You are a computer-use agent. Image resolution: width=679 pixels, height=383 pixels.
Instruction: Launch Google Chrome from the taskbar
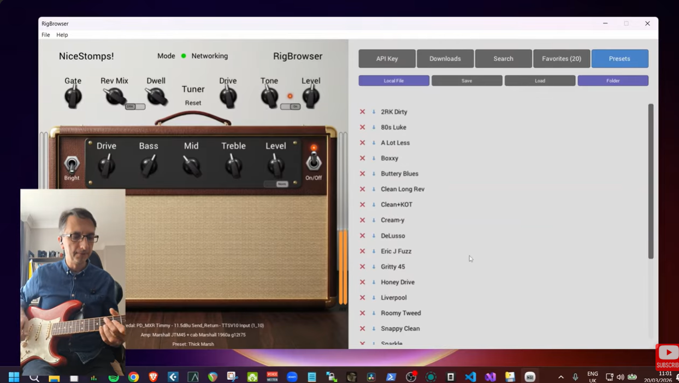134,376
